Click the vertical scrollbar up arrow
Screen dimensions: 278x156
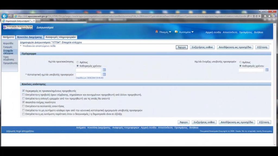pos(275,25)
